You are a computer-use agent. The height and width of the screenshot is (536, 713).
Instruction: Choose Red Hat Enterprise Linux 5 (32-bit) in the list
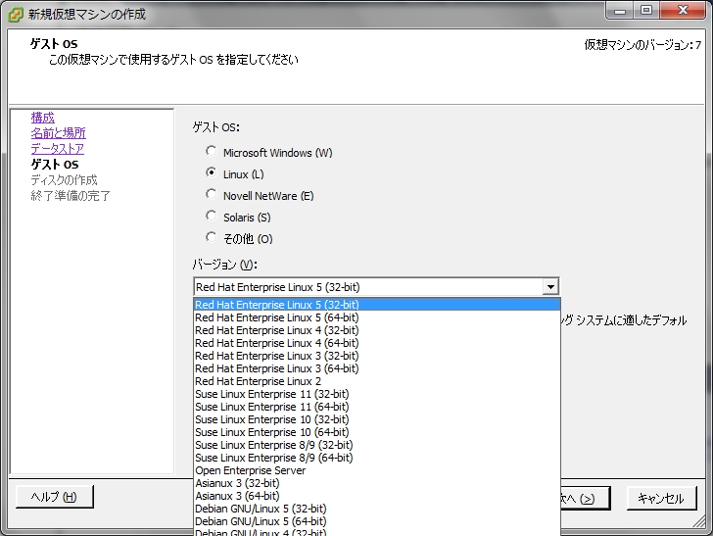[x=377, y=305]
